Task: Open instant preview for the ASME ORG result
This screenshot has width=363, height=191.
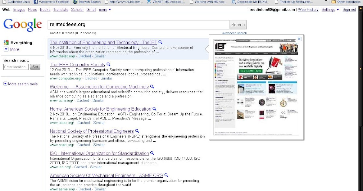Action: pos(166,175)
